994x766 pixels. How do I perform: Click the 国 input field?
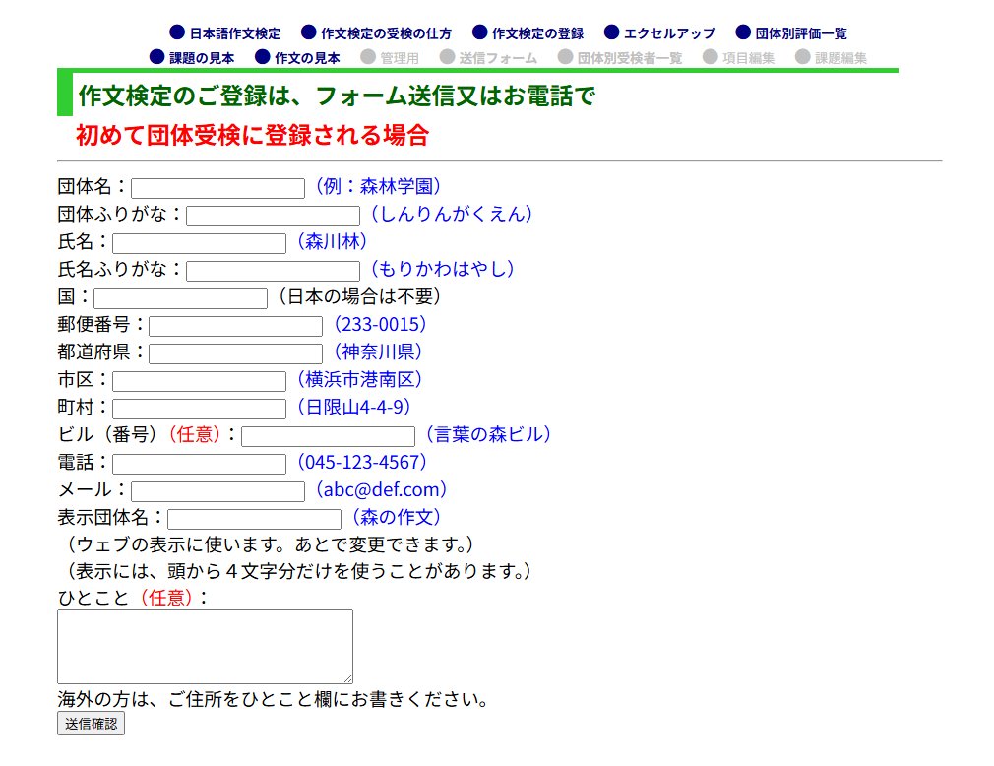[180, 298]
